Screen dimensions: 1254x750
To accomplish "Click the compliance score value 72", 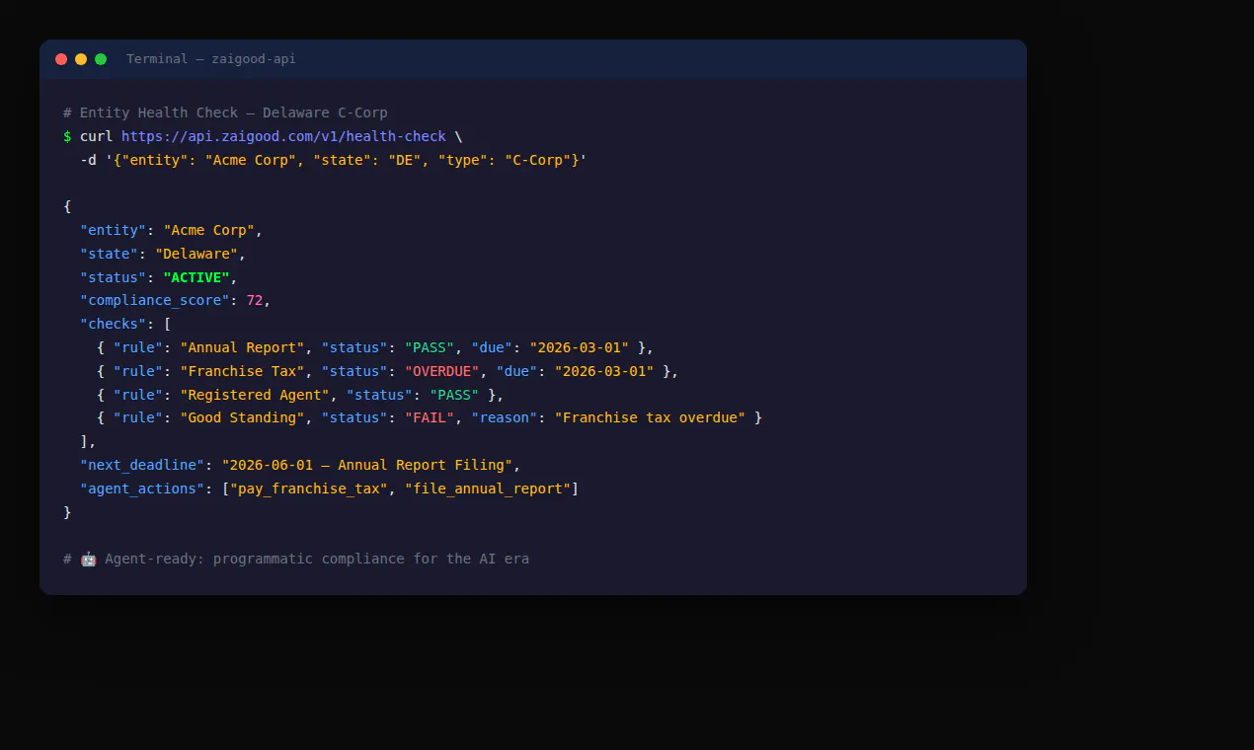I will click(x=255, y=300).
